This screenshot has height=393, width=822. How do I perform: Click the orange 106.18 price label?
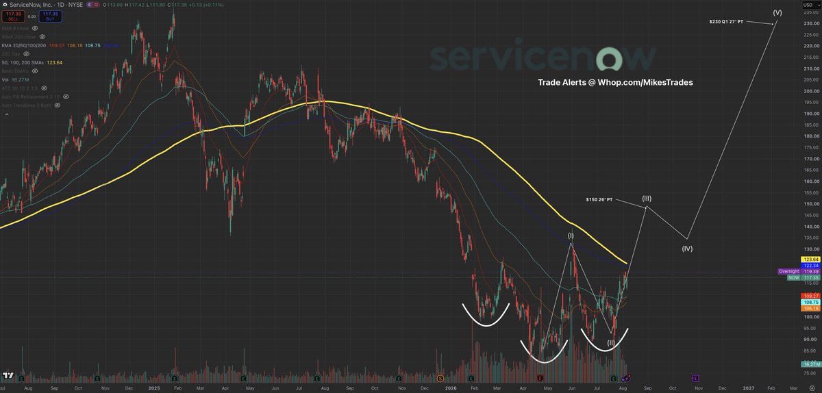tap(810, 308)
